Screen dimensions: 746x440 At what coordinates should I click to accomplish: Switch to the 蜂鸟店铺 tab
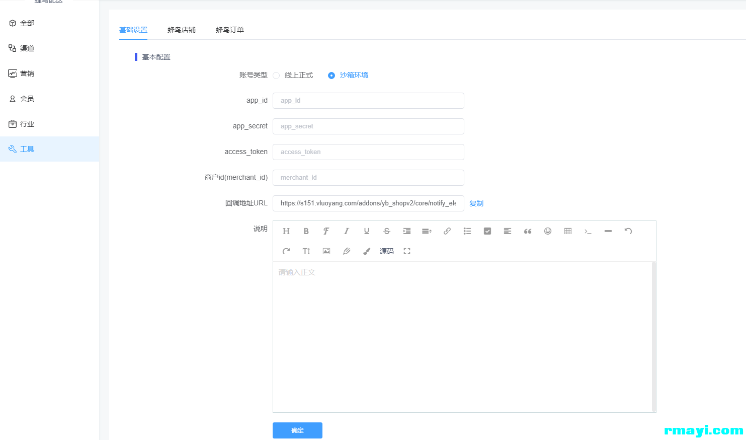(x=182, y=30)
